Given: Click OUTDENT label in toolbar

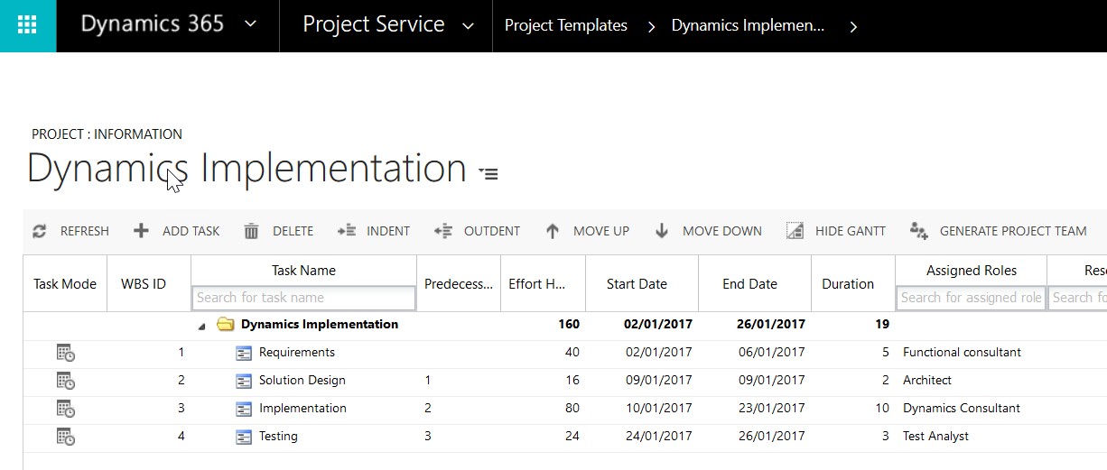Looking at the screenshot, I should click(x=492, y=231).
